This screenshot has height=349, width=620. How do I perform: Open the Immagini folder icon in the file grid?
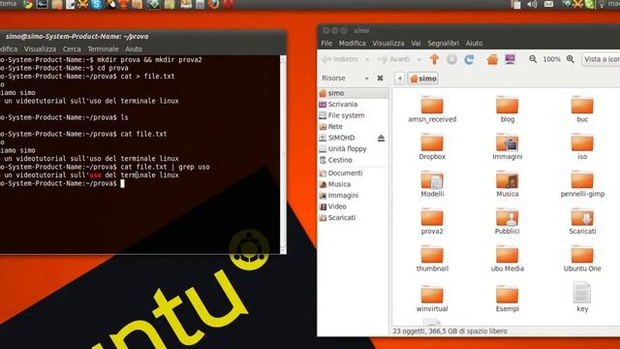(507, 146)
